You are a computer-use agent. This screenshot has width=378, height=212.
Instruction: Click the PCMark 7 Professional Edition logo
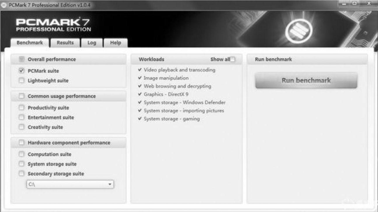(53, 25)
